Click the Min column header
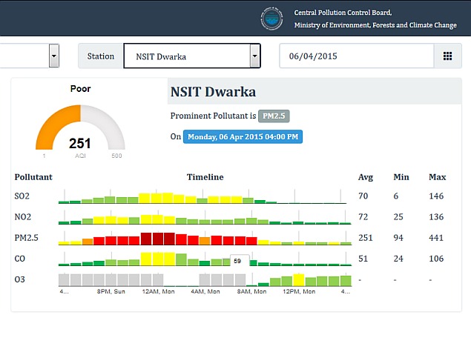The width and height of the screenshot is (471, 352). tap(401, 177)
